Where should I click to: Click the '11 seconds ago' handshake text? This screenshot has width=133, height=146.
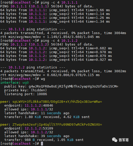tap(55, 113)
